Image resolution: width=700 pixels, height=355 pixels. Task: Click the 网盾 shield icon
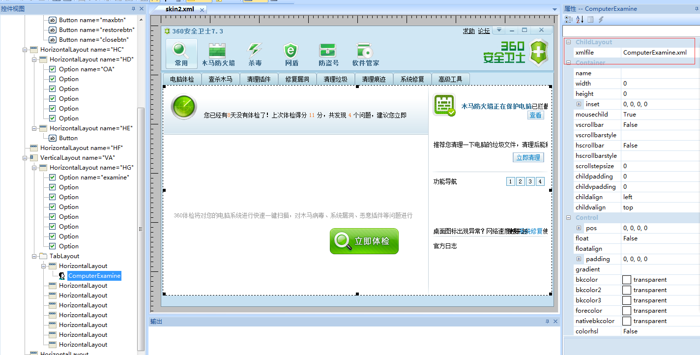(290, 52)
